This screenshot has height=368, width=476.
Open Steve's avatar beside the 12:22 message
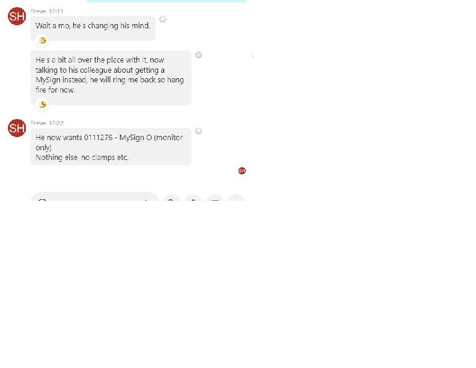tap(17, 128)
